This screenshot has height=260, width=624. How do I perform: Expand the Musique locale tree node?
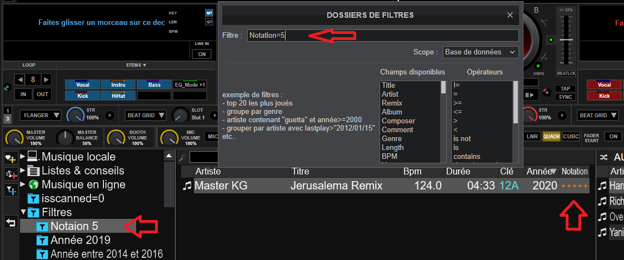[23, 157]
